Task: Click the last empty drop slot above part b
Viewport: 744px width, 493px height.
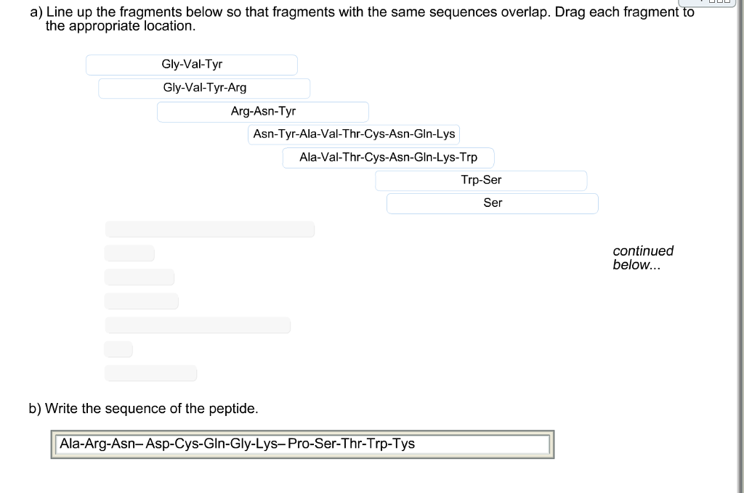Action: (150, 373)
